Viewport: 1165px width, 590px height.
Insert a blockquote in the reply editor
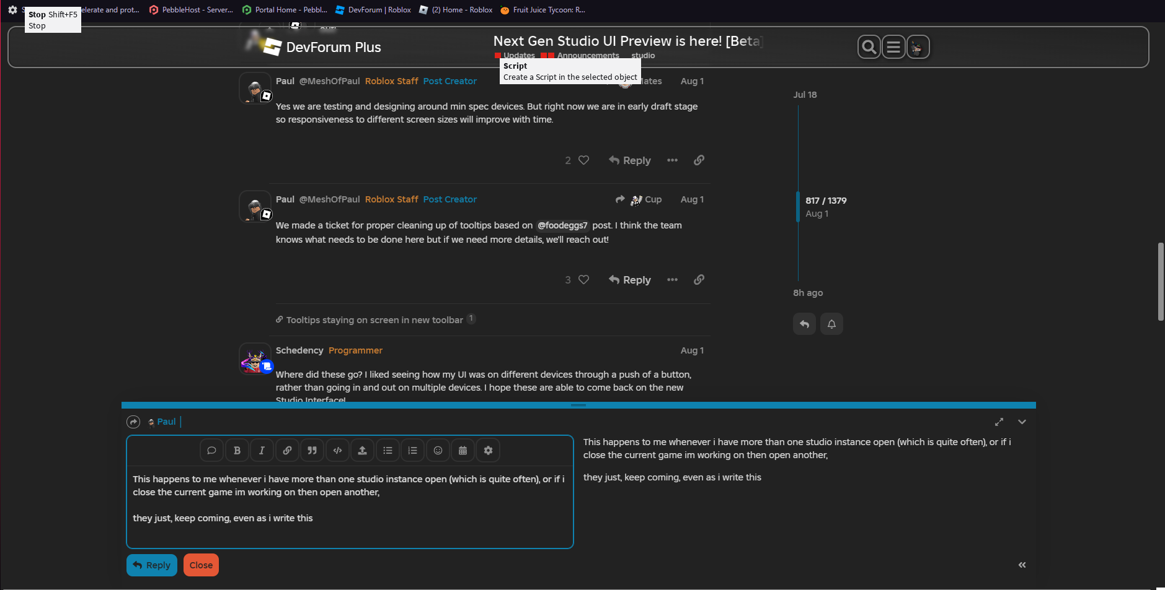pos(312,450)
